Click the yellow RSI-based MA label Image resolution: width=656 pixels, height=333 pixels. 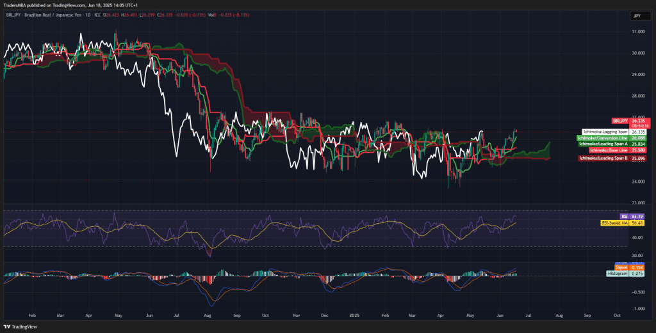614,223
